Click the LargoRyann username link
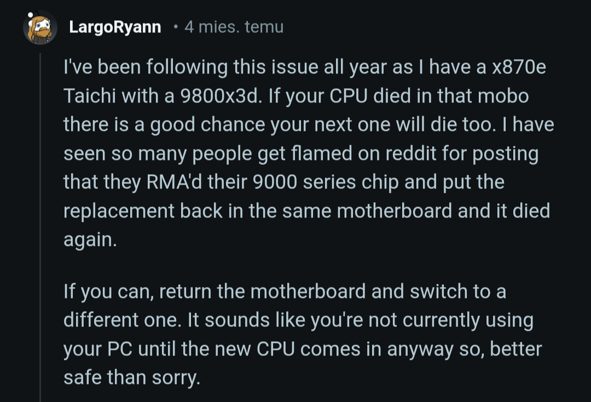 click(115, 27)
